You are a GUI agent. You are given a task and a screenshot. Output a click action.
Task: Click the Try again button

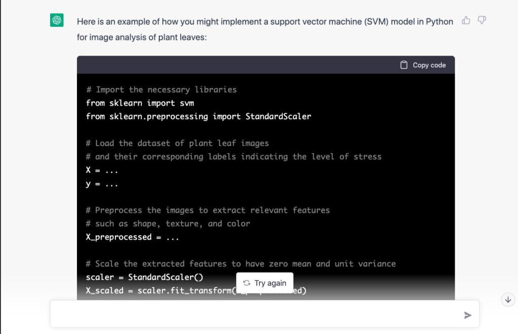265,283
